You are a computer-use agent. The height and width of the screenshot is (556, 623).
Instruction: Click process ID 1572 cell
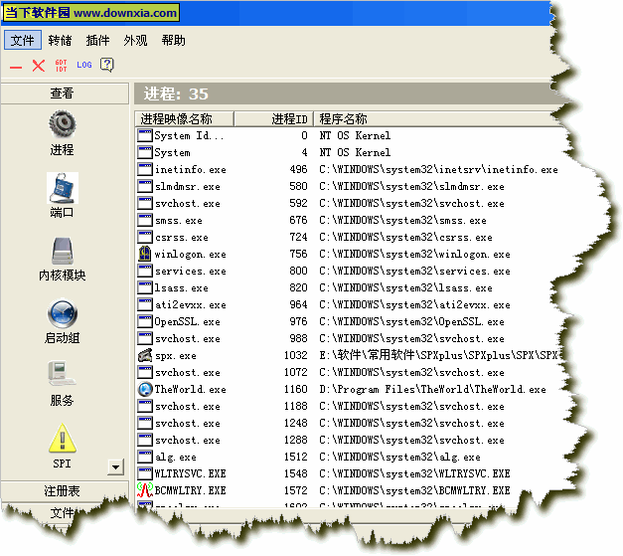pyautogui.click(x=295, y=490)
